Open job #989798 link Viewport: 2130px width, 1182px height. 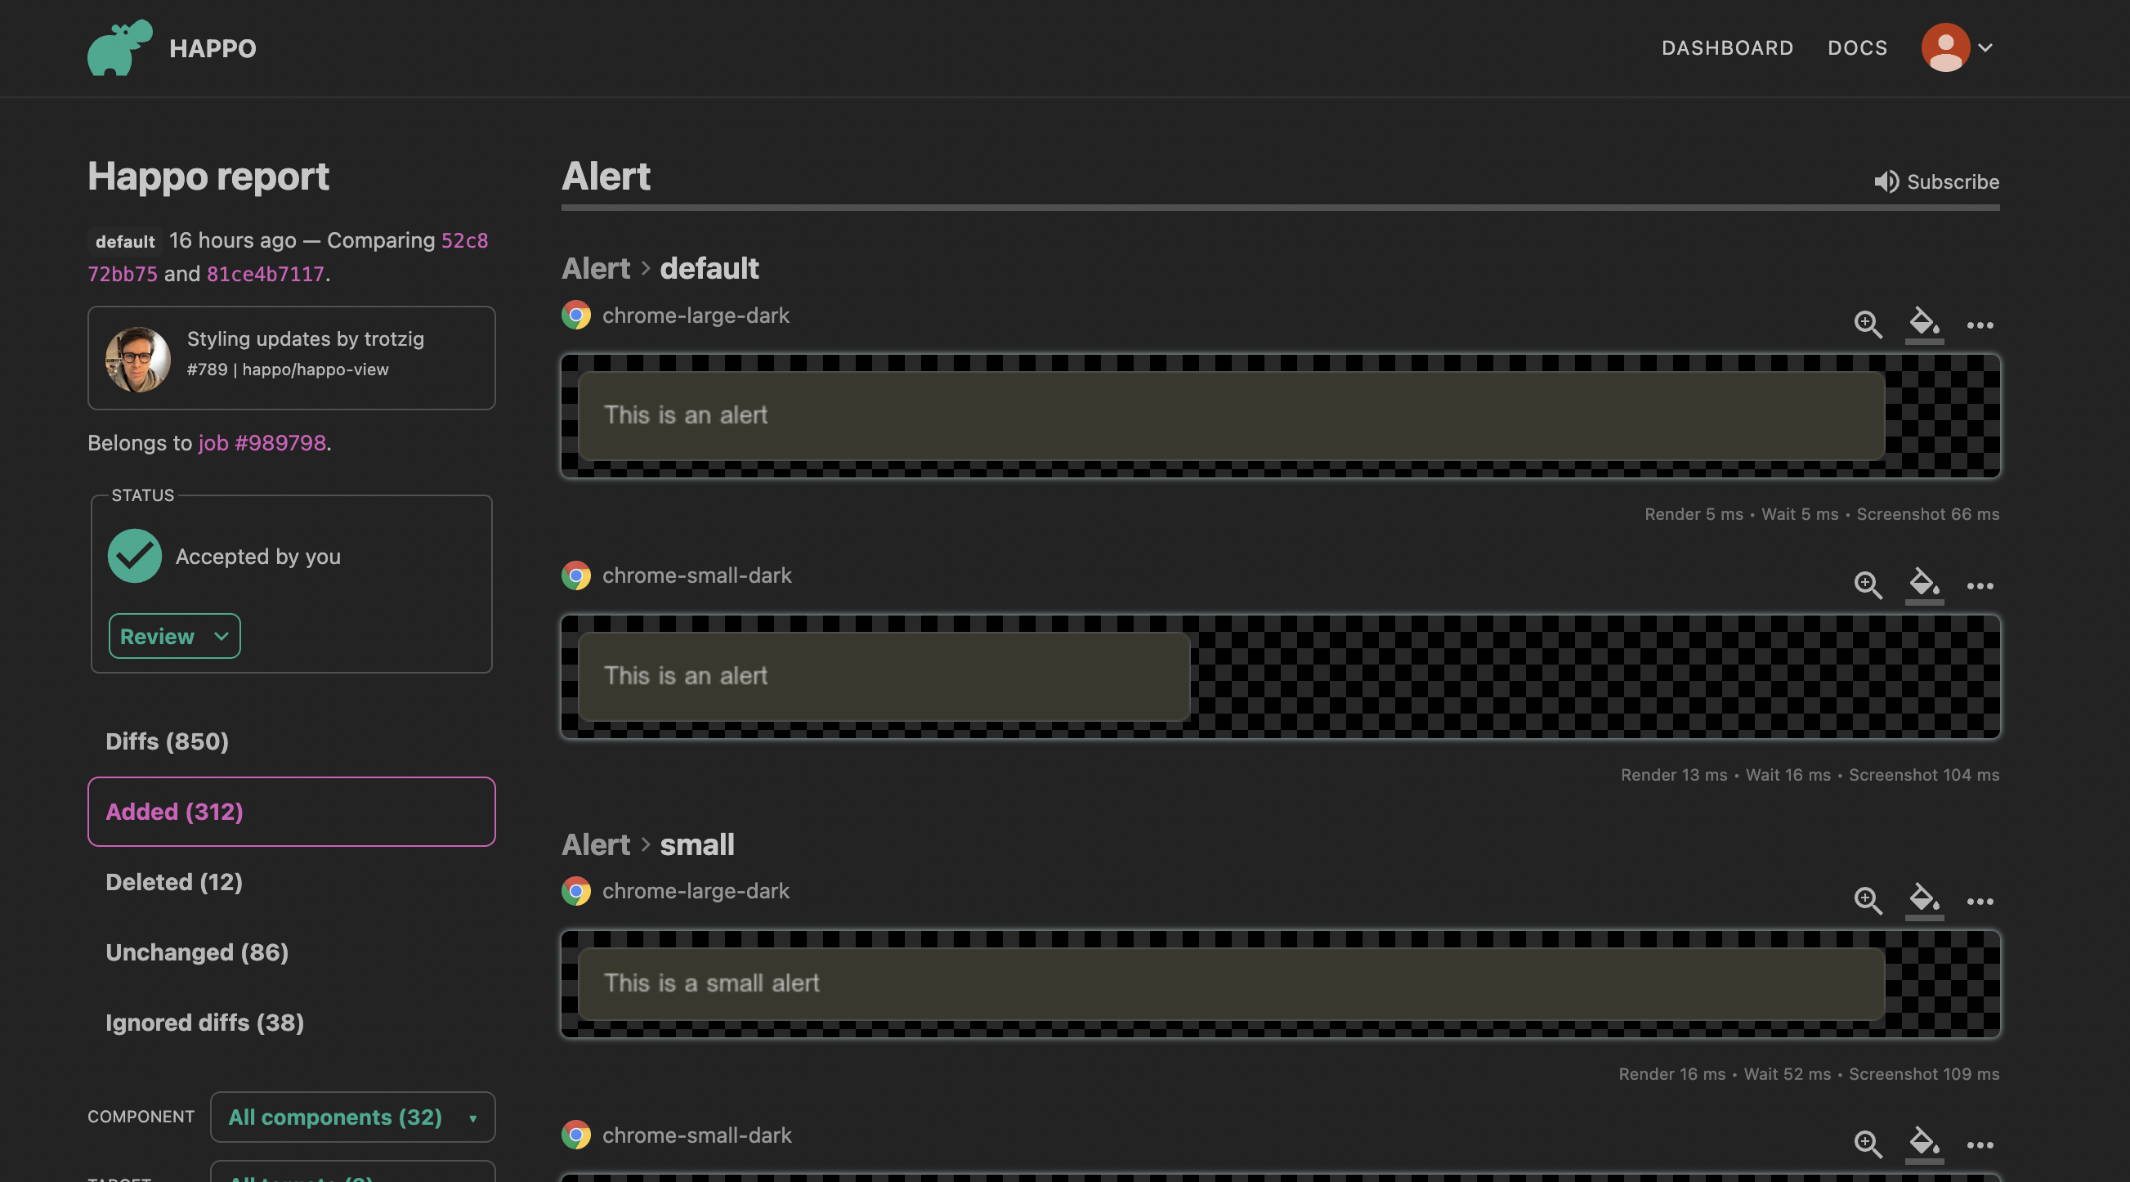(262, 442)
